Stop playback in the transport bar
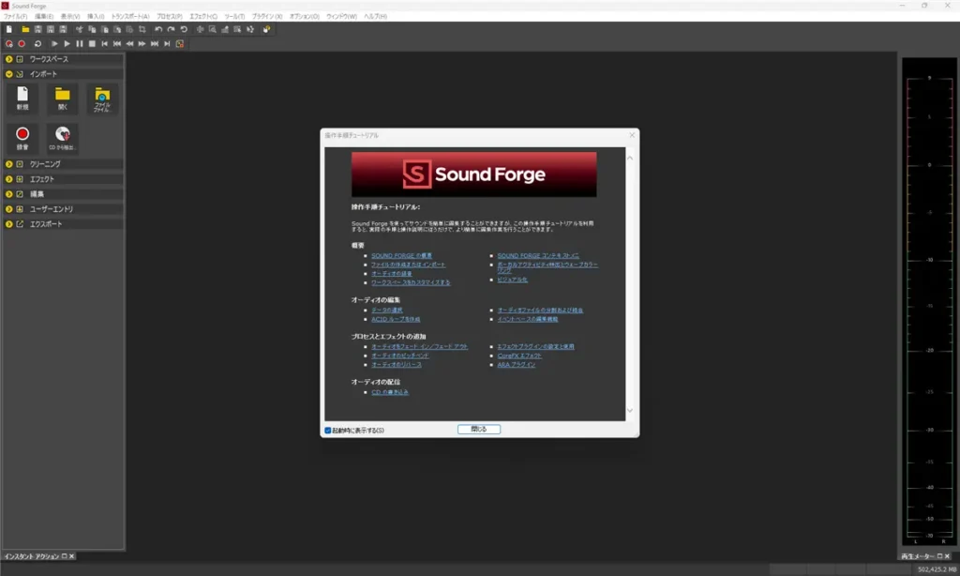This screenshot has width=960, height=576. point(92,43)
